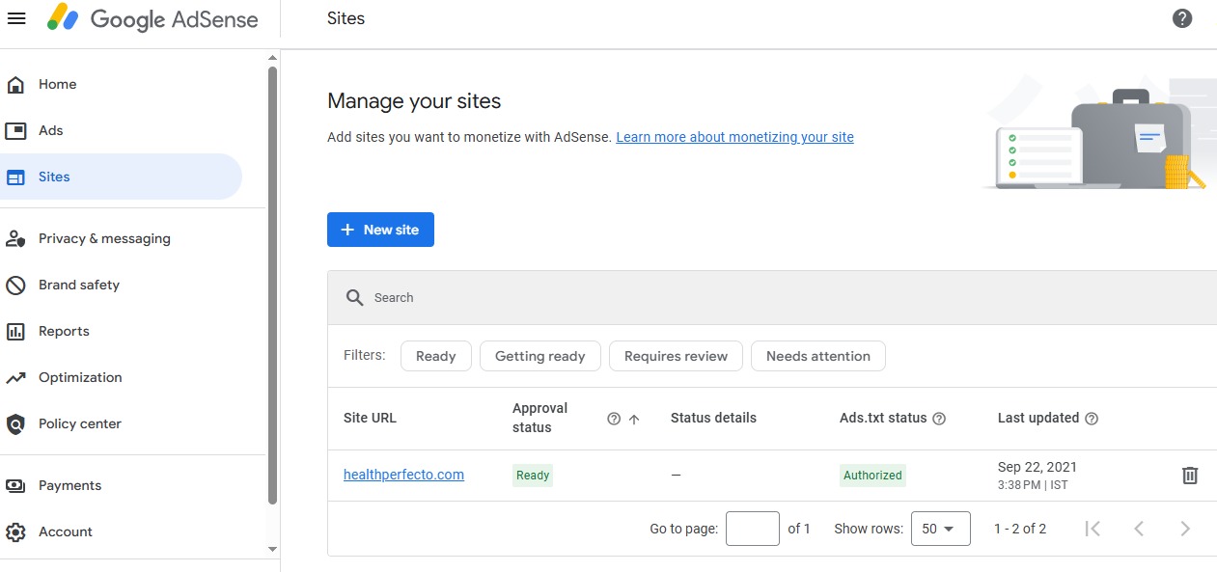Open the Show rows dropdown

(x=940, y=529)
